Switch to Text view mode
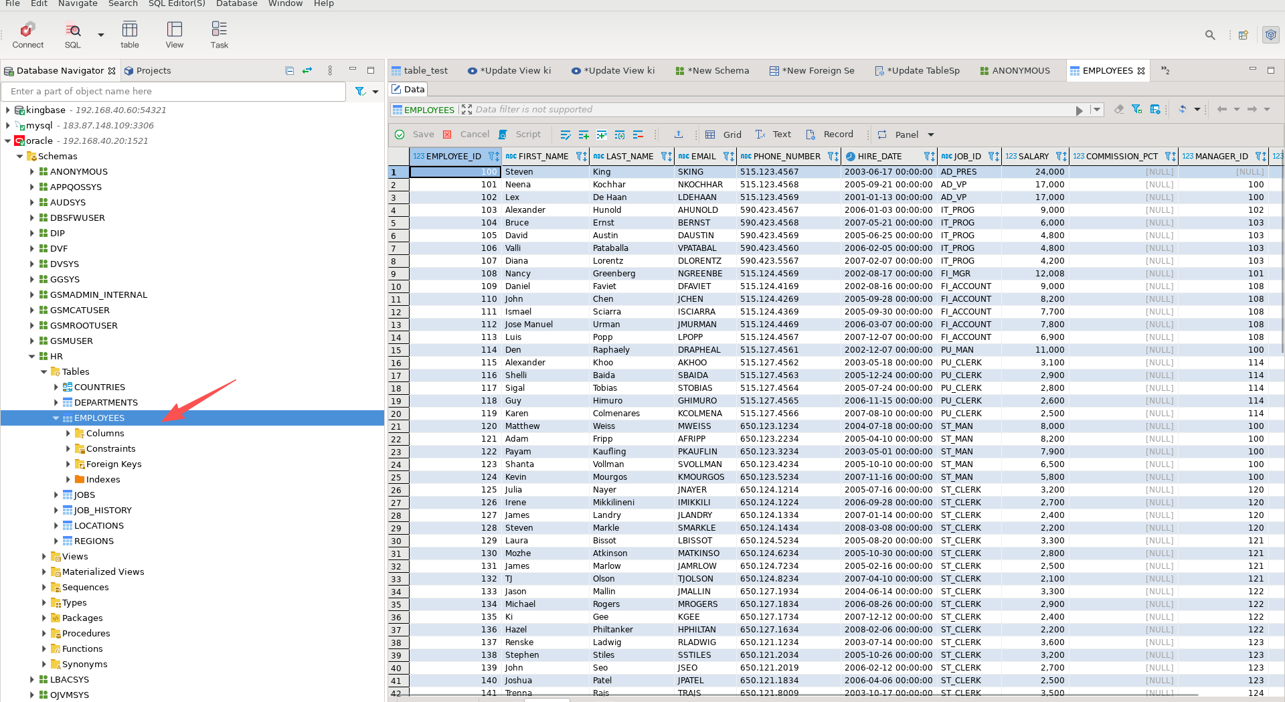 click(x=774, y=135)
